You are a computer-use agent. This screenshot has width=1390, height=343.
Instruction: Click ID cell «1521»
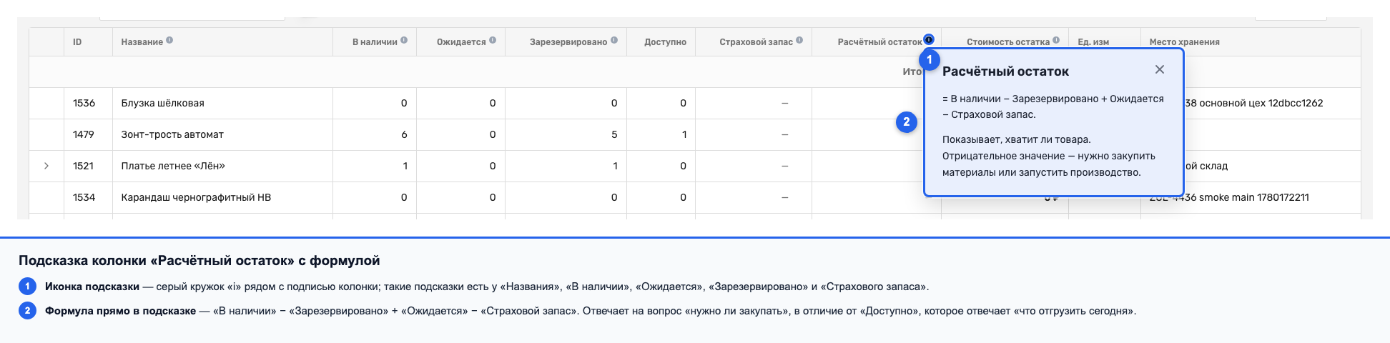[x=83, y=166]
